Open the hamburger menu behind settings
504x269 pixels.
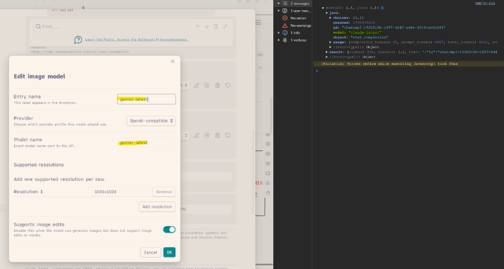(x=259, y=22)
